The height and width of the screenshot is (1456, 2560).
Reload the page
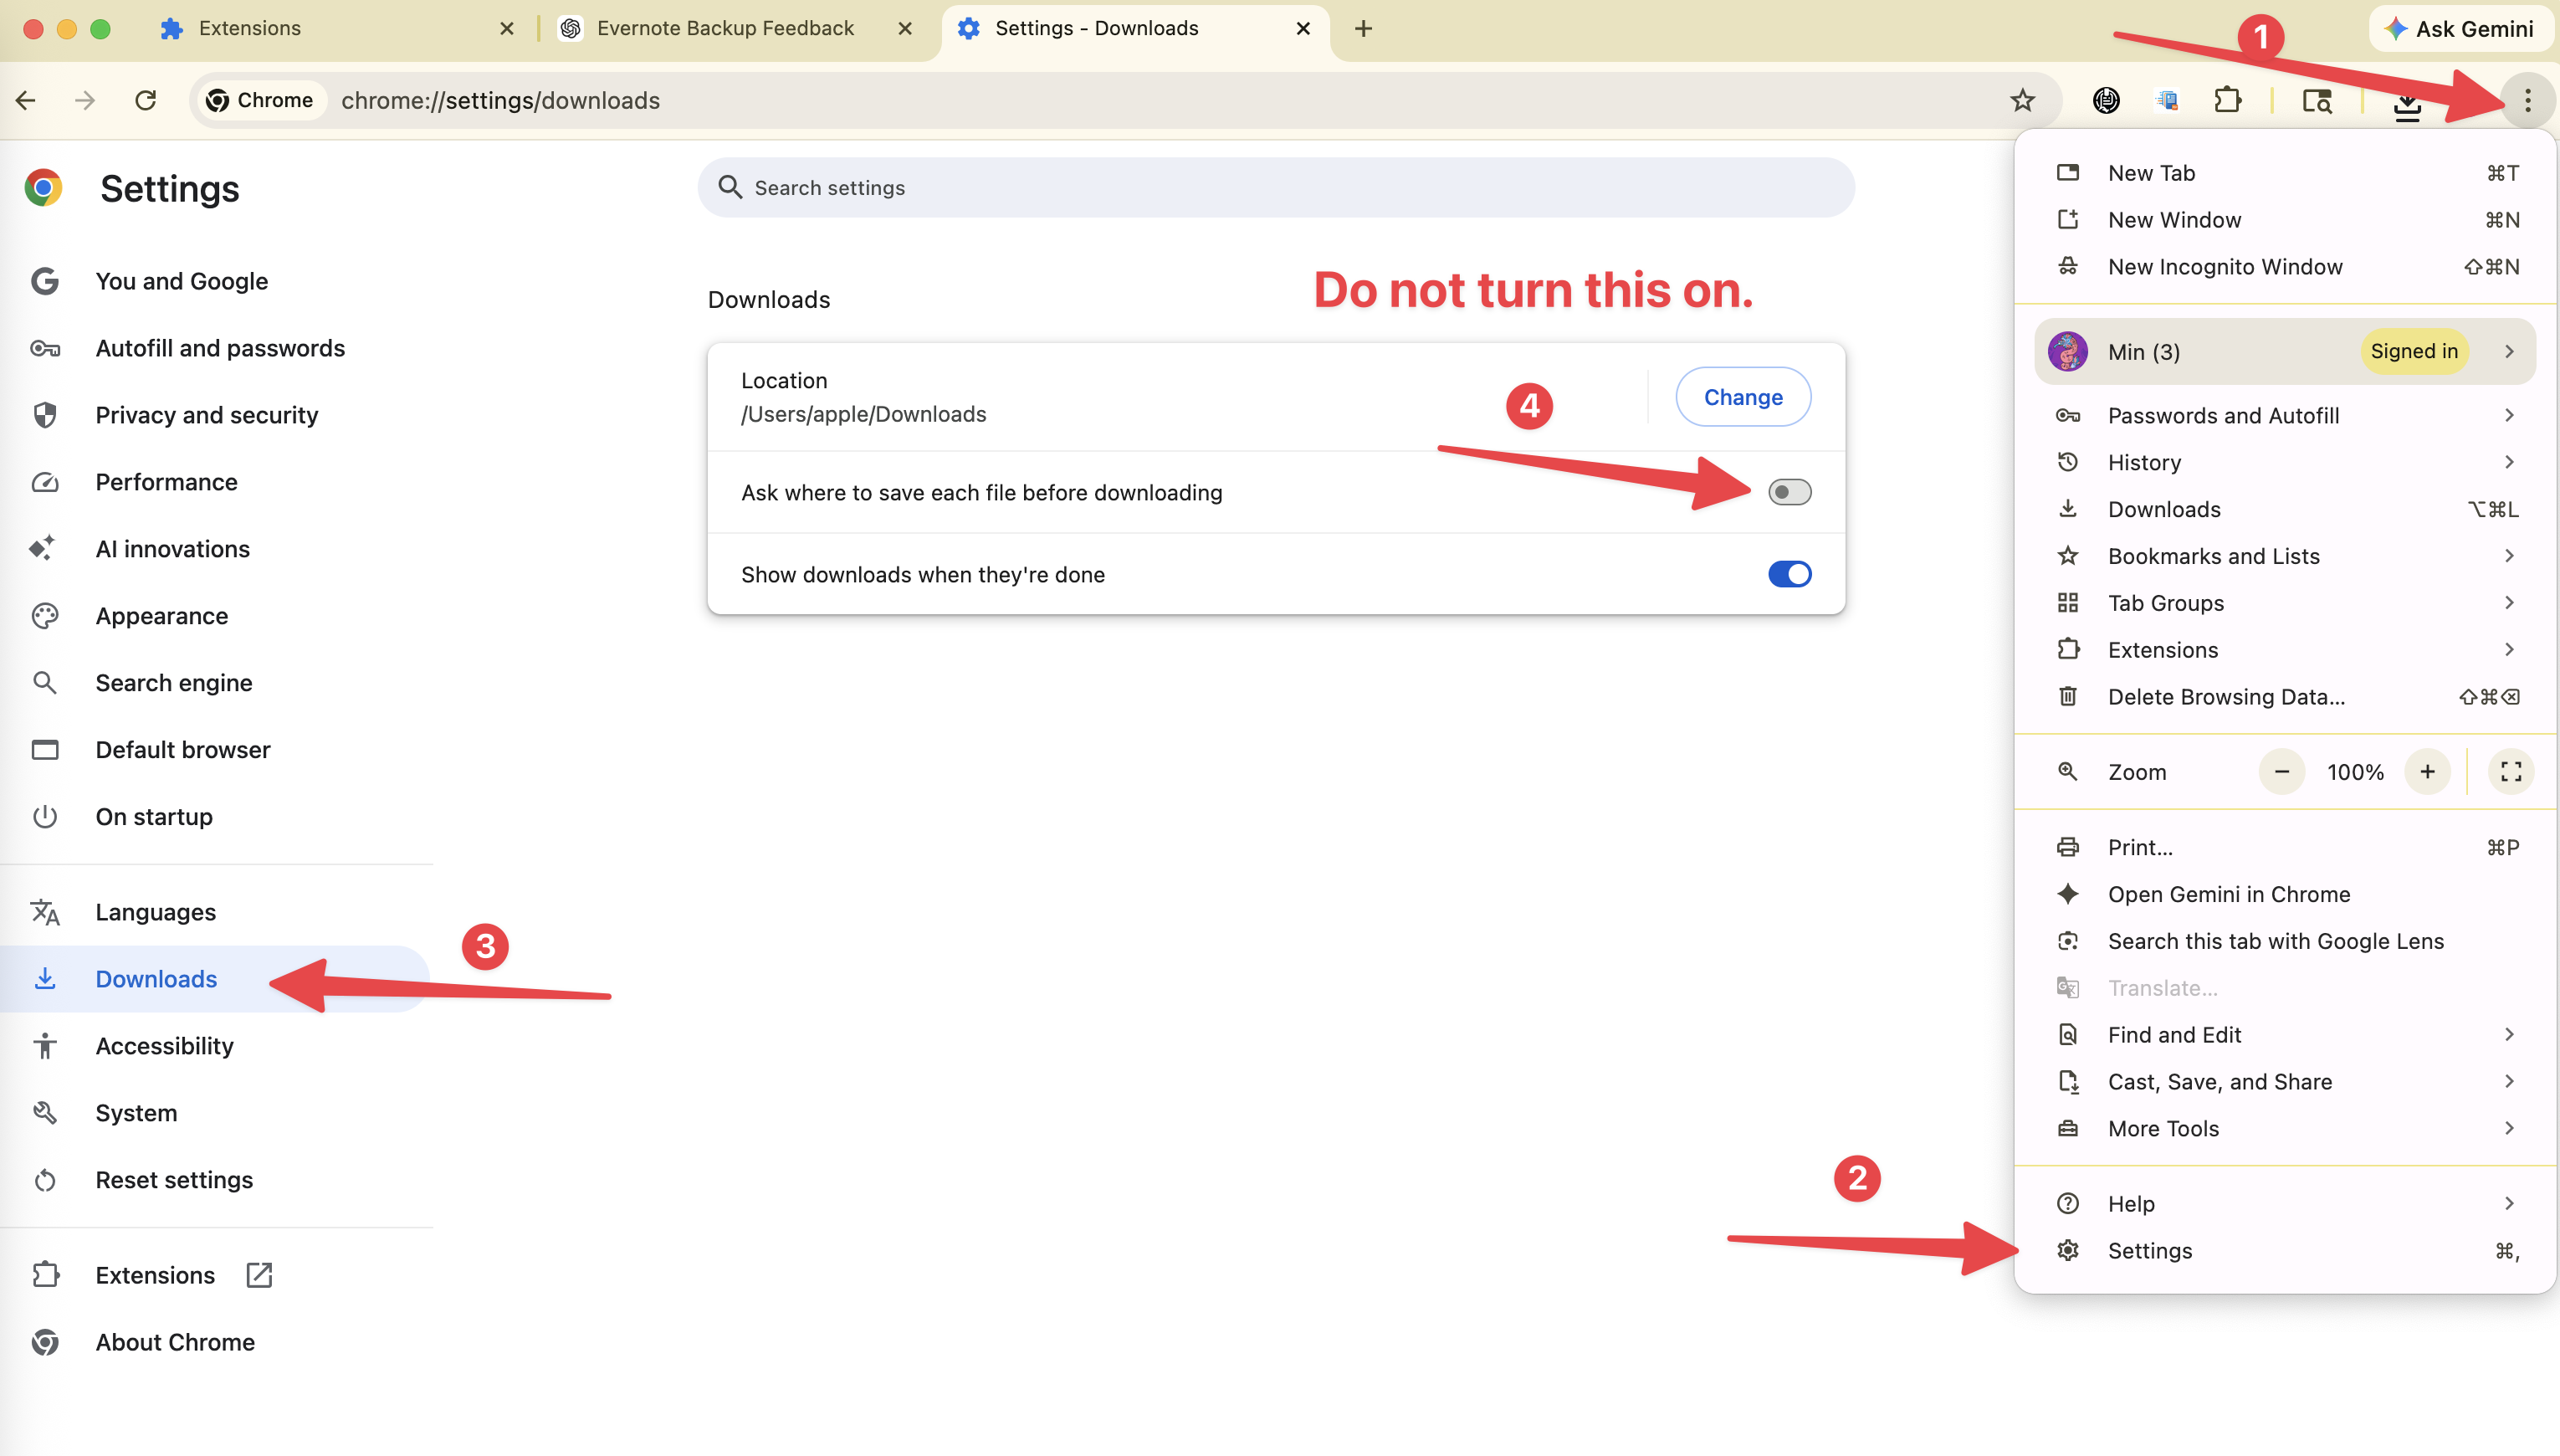pyautogui.click(x=145, y=100)
